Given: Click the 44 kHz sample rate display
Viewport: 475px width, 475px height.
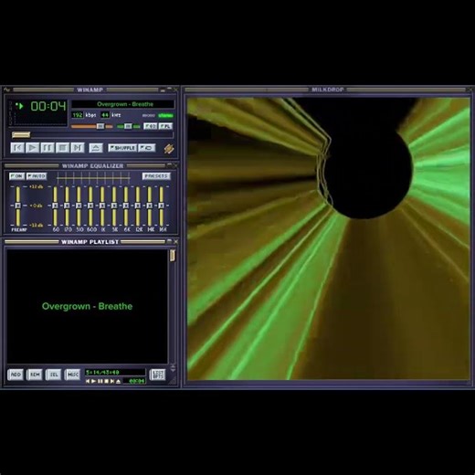Looking at the screenshot, I should pos(105,115).
